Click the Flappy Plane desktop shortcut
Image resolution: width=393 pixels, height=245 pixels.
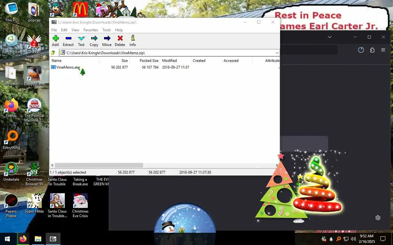click(34, 76)
